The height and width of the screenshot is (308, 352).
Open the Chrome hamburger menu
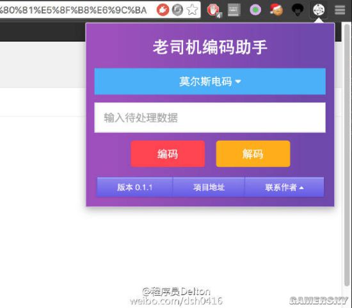pos(340,10)
